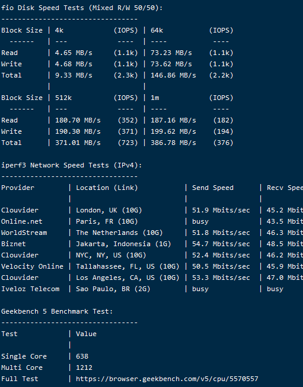303x387 pixels.
Task: Click the '51.9 Mbits/sec' London send speed
Action: pyautogui.click(x=221, y=210)
